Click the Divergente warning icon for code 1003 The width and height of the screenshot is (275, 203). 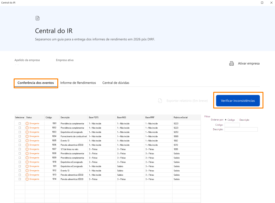[x=27, y=132]
